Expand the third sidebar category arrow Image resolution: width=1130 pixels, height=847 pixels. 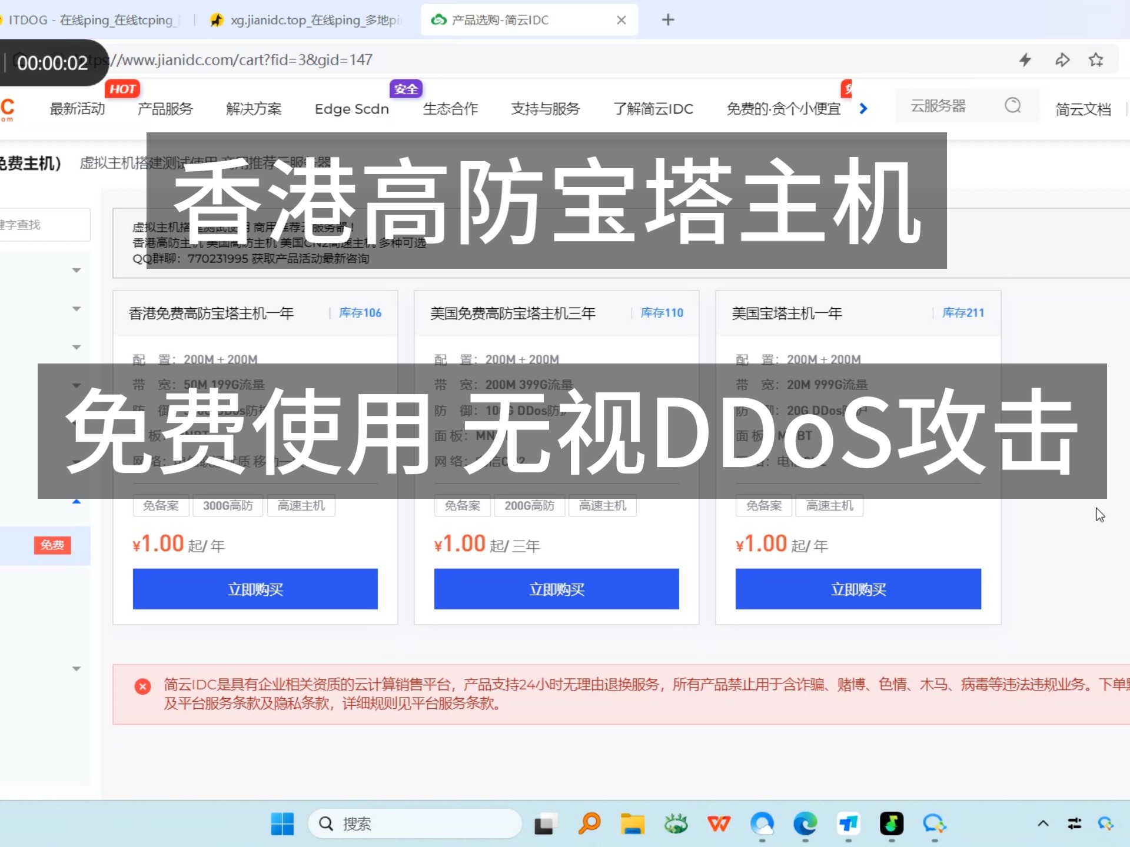tap(77, 347)
